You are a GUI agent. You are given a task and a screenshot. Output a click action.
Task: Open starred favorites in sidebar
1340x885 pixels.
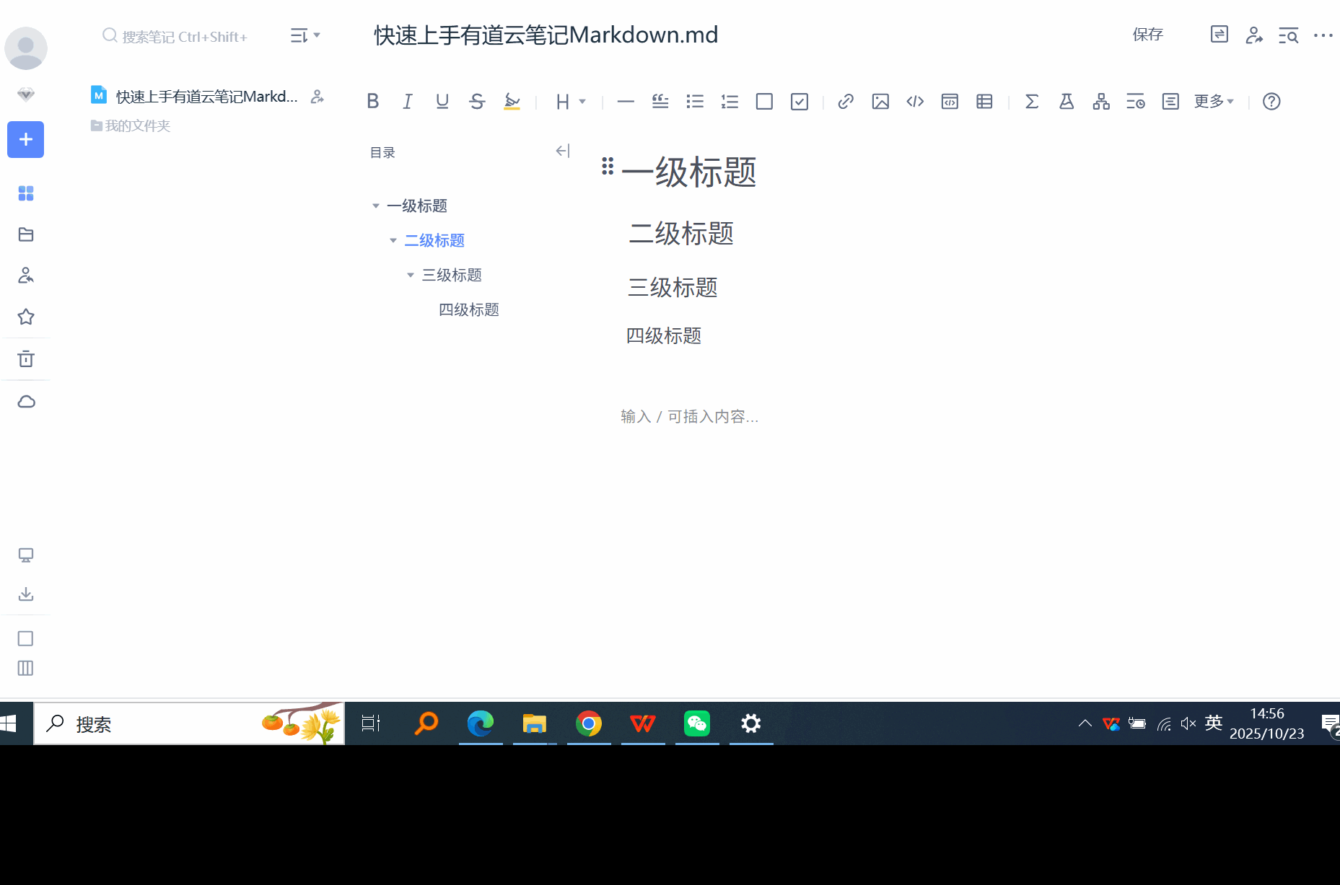[26, 317]
